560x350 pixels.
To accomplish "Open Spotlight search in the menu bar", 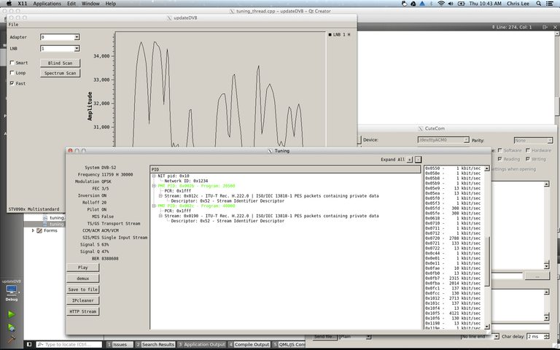I will pyautogui.click(x=539, y=4).
